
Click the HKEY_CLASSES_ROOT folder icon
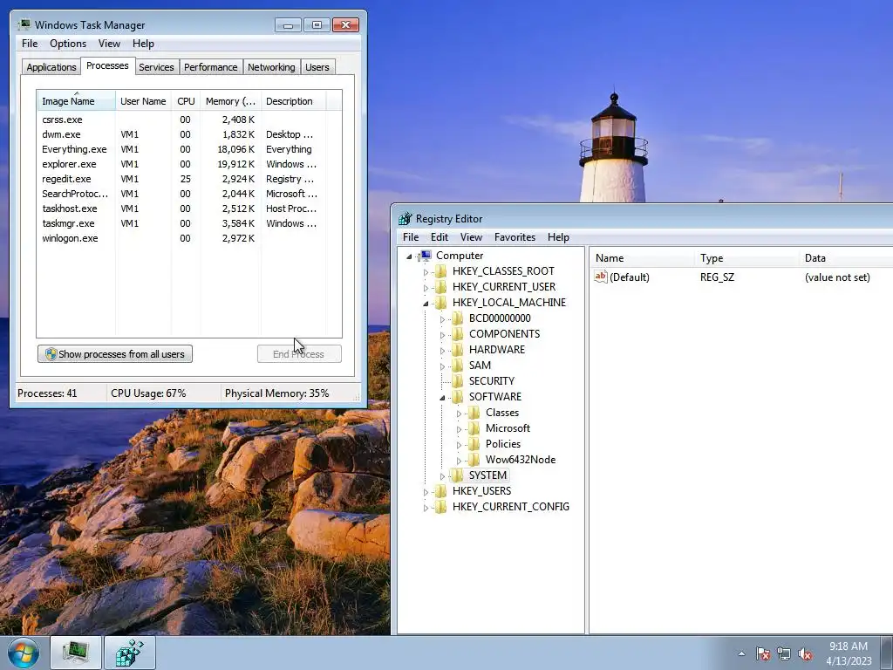(x=440, y=271)
